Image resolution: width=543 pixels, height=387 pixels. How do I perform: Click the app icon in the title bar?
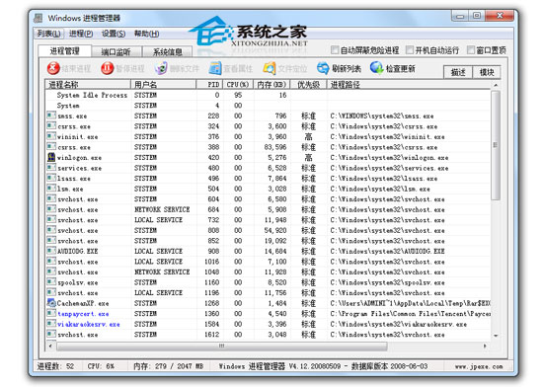[x=39, y=18]
